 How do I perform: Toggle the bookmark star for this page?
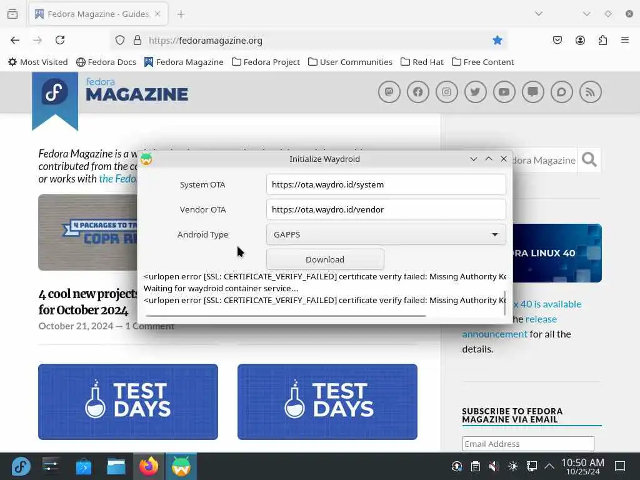[497, 40]
